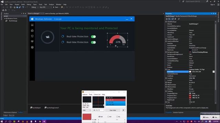The width and height of the screenshot is (220, 123).
Task: Collapse the All Windows Forms toolbox group
Action: [x=4, y=18]
